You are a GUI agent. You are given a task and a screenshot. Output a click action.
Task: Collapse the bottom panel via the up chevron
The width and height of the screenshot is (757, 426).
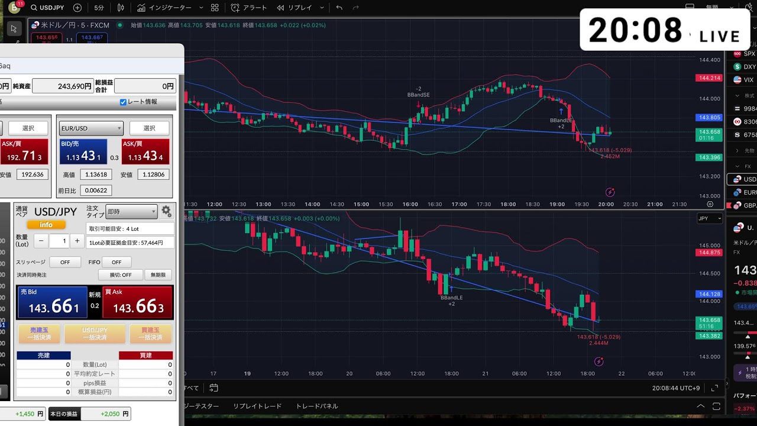[x=701, y=406]
